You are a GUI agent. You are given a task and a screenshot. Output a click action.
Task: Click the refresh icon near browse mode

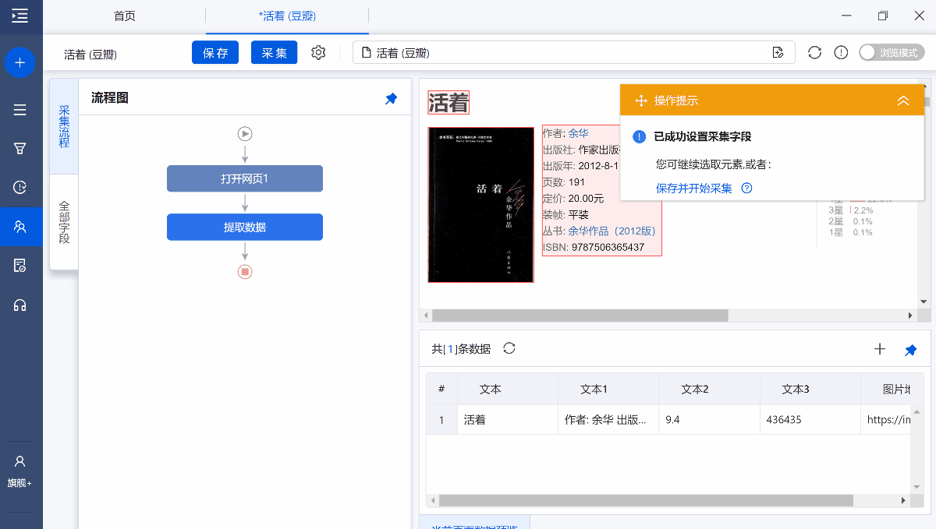click(814, 52)
